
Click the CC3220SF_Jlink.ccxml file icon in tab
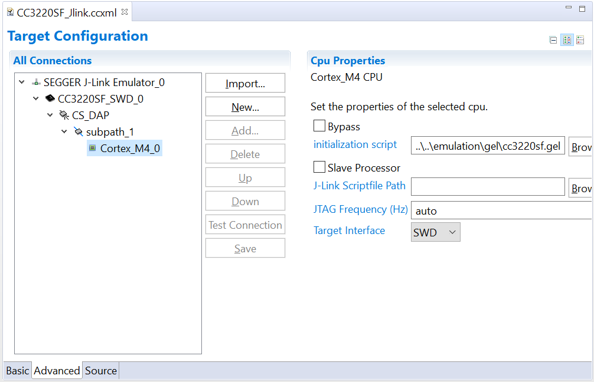(x=11, y=12)
